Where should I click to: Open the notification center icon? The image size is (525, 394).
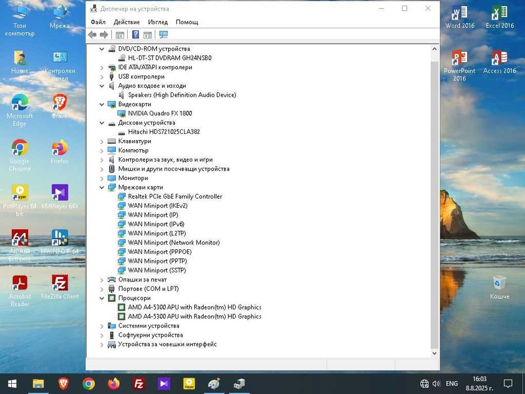(508, 384)
